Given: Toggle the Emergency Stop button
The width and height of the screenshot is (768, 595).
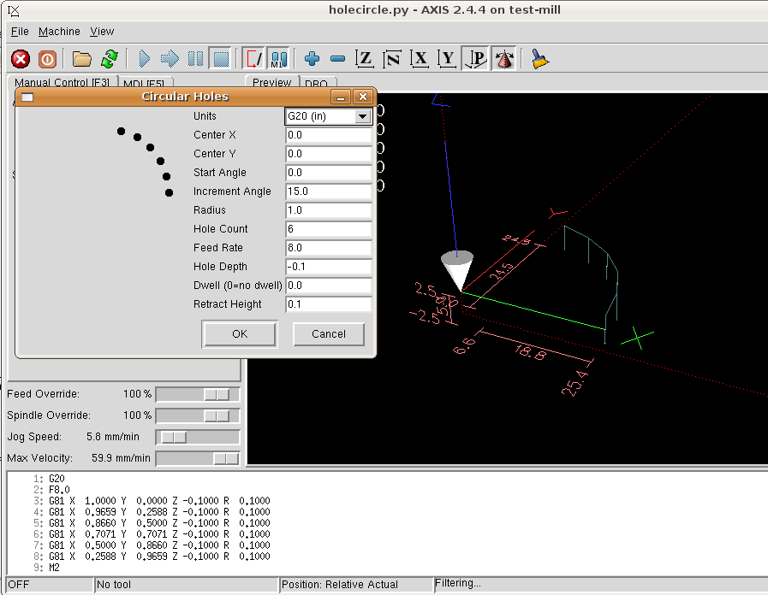Looking at the screenshot, I should click(21, 59).
